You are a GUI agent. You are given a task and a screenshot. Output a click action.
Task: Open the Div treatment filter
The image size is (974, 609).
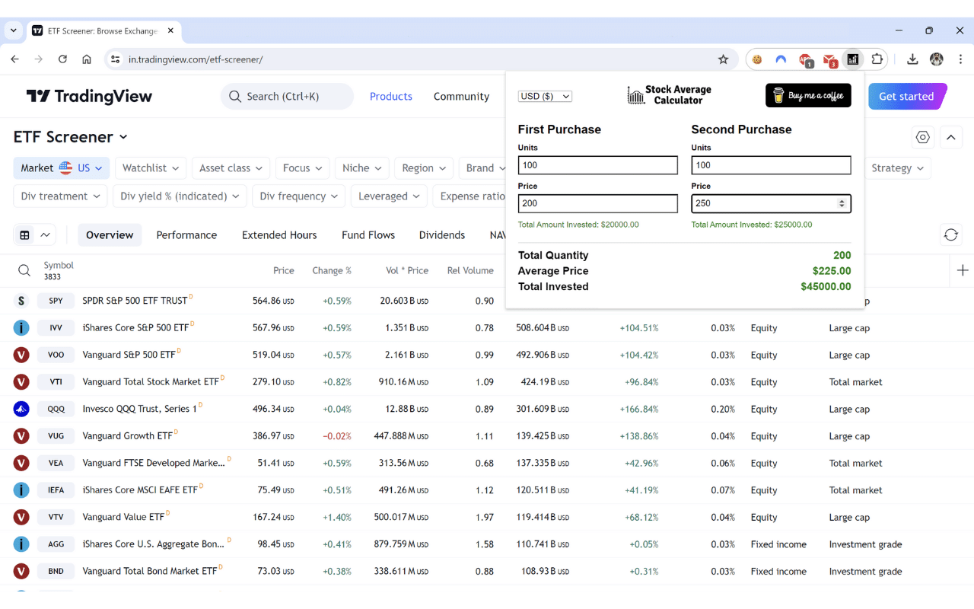point(60,196)
